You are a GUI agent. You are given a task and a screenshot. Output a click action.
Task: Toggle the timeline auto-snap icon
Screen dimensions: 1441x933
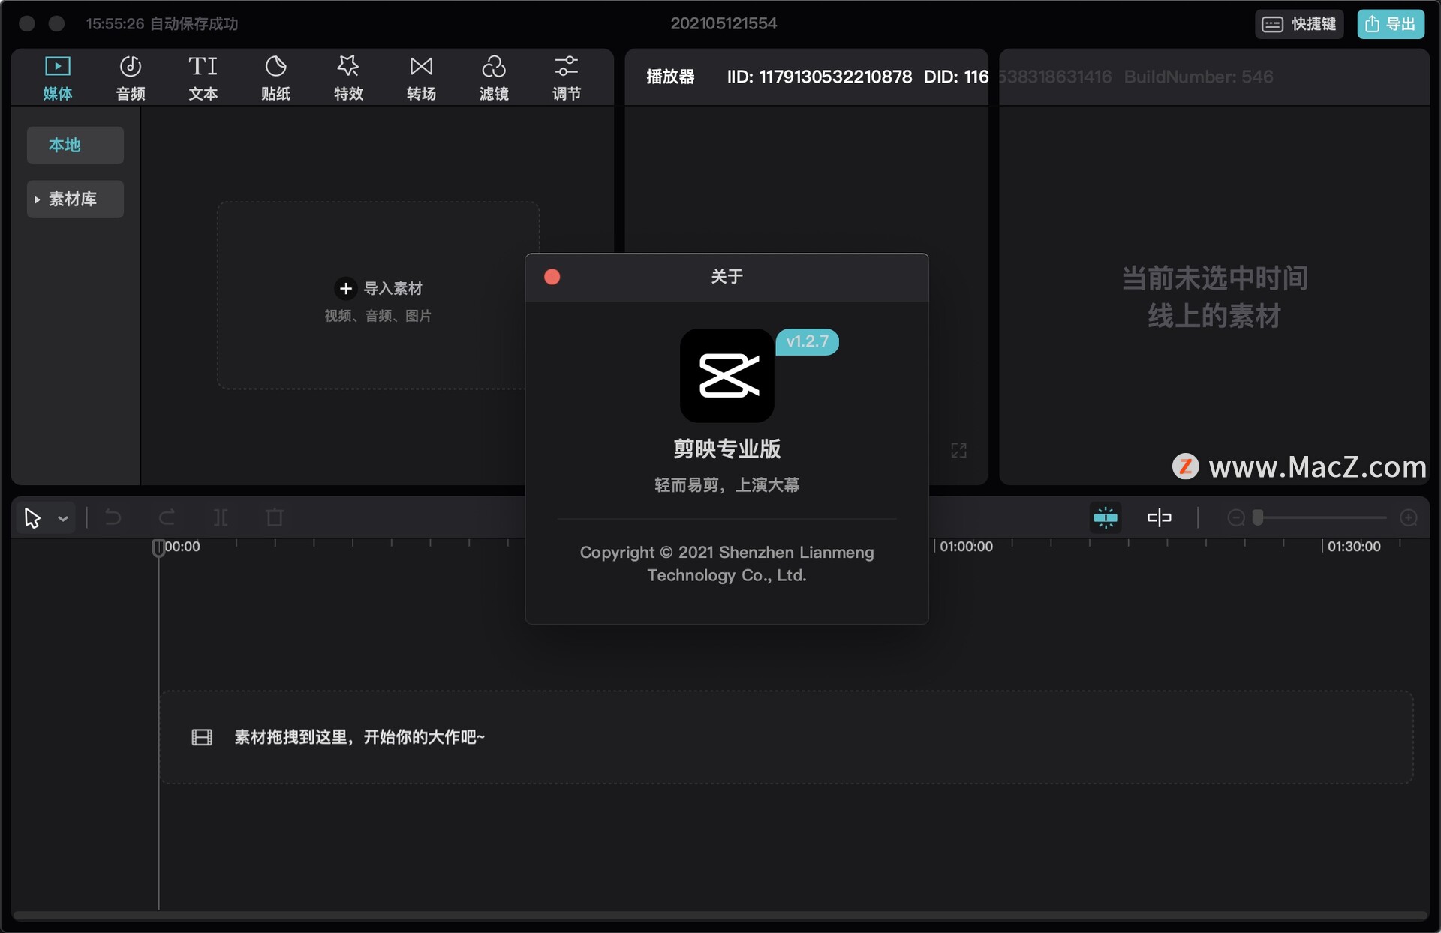pyautogui.click(x=1106, y=517)
